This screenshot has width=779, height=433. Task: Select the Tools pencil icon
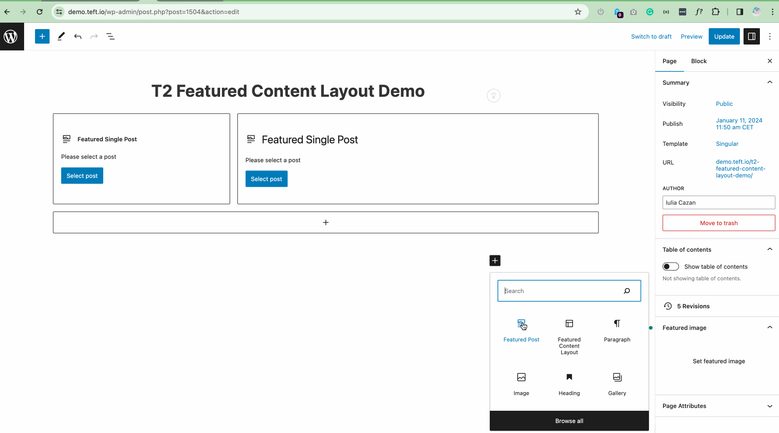tap(61, 36)
